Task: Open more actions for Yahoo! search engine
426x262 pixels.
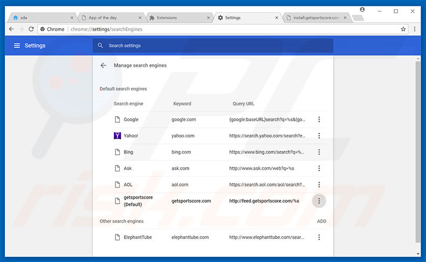Action: [x=319, y=136]
